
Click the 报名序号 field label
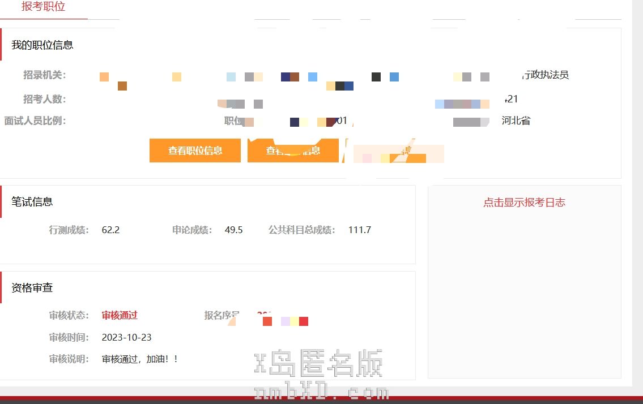click(x=222, y=315)
